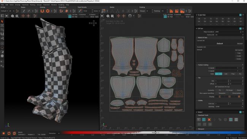Screen dimensions: 247x139
Task: Click the Texel Density apply icon
Action: point(103,11)
